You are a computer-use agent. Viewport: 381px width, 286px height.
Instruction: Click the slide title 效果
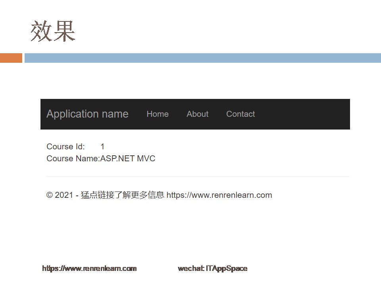pos(53,31)
